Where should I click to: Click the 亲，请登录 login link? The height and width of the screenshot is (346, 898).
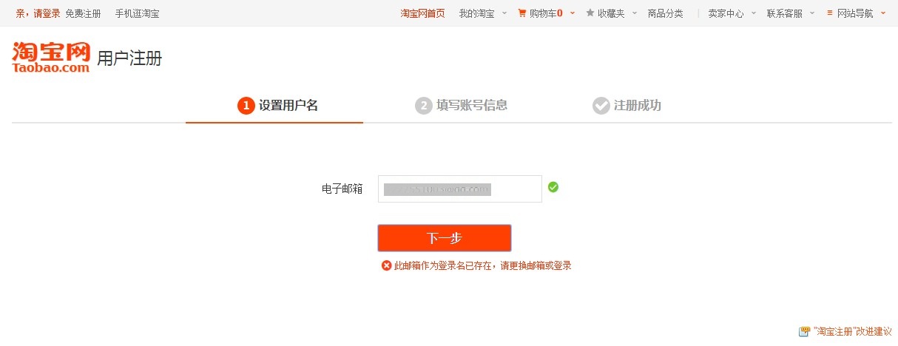tap(38, 13)
